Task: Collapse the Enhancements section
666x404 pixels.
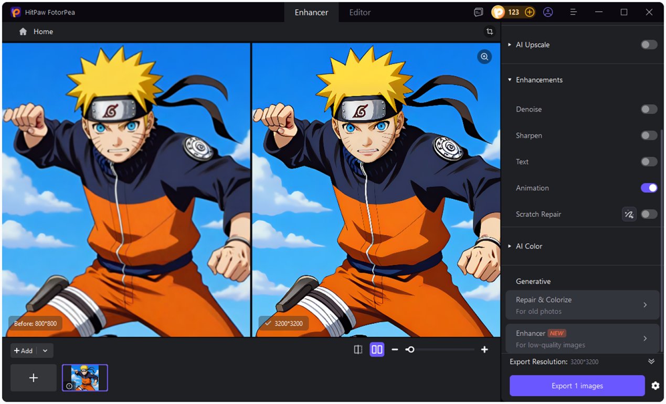Action: (510, 80)
